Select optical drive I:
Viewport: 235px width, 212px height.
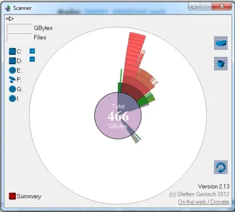click(14, 99)
